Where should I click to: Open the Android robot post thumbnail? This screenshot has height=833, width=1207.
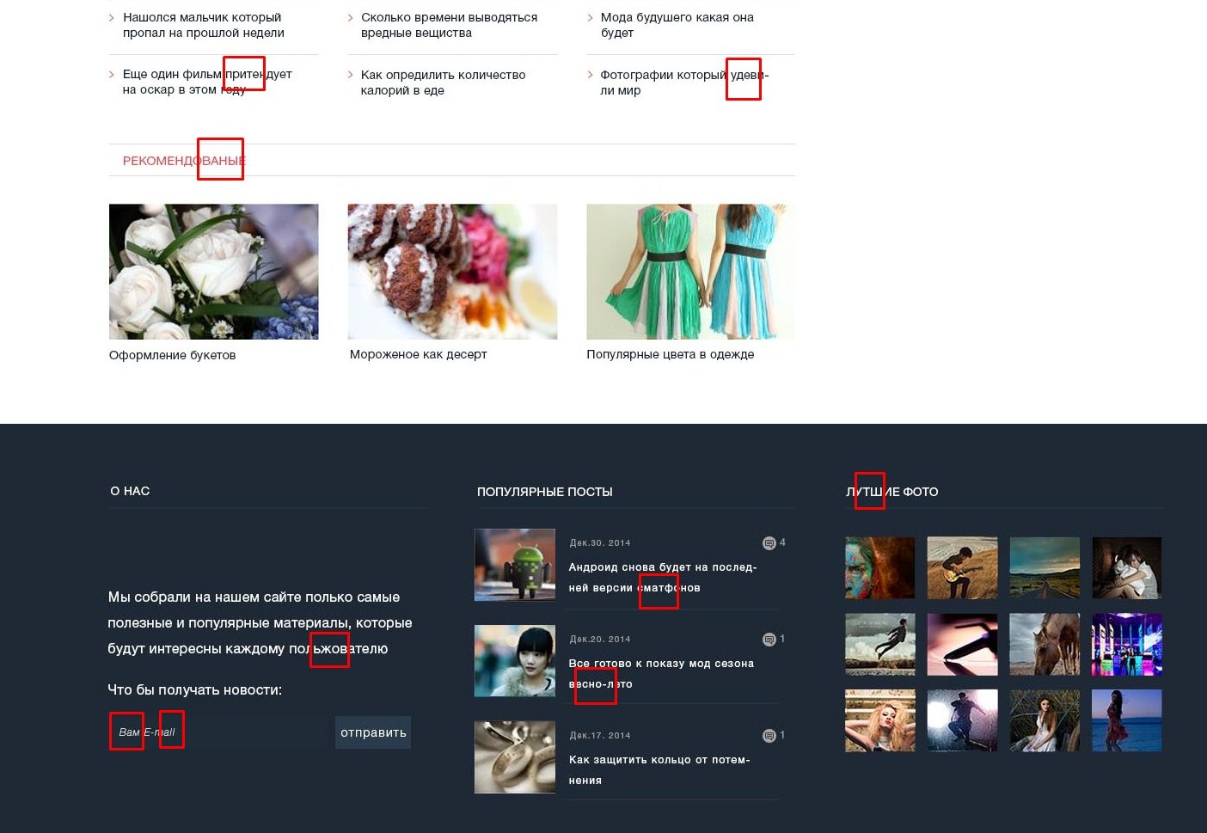click(515, 565)
